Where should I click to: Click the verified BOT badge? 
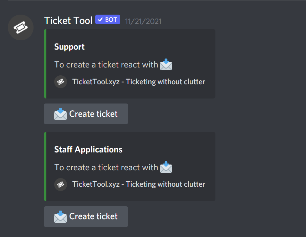[108, 20]
